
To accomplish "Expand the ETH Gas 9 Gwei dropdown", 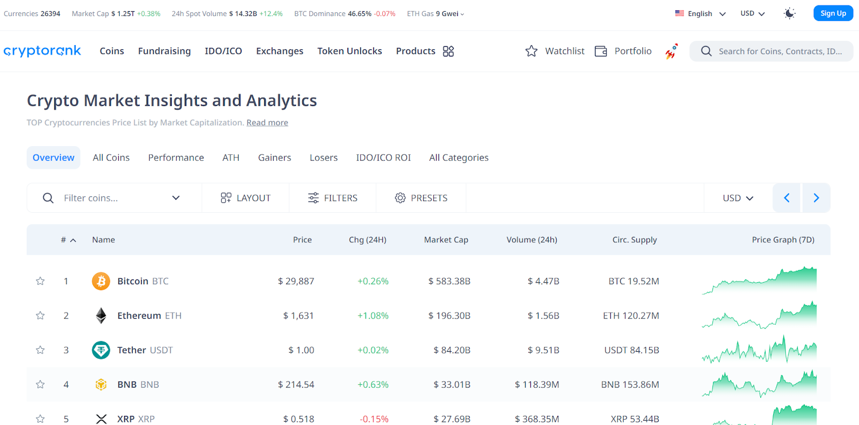I will tap(435, 13).
